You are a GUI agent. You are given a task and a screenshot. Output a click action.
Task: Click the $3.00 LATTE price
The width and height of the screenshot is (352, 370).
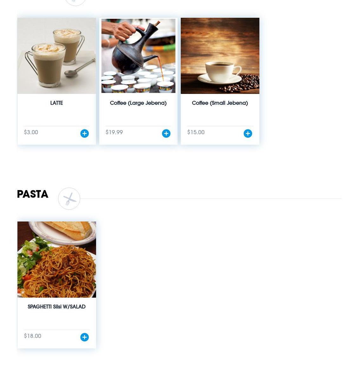[x=31, y=132]
